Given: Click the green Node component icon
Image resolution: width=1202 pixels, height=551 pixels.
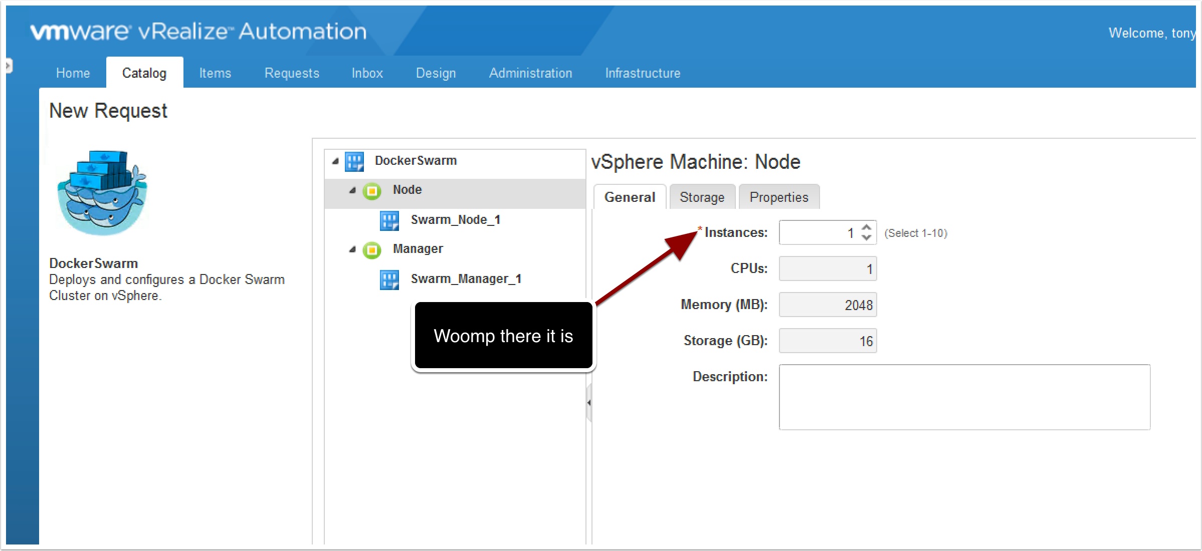Looking at the screenshot, I should coord(372,191).
